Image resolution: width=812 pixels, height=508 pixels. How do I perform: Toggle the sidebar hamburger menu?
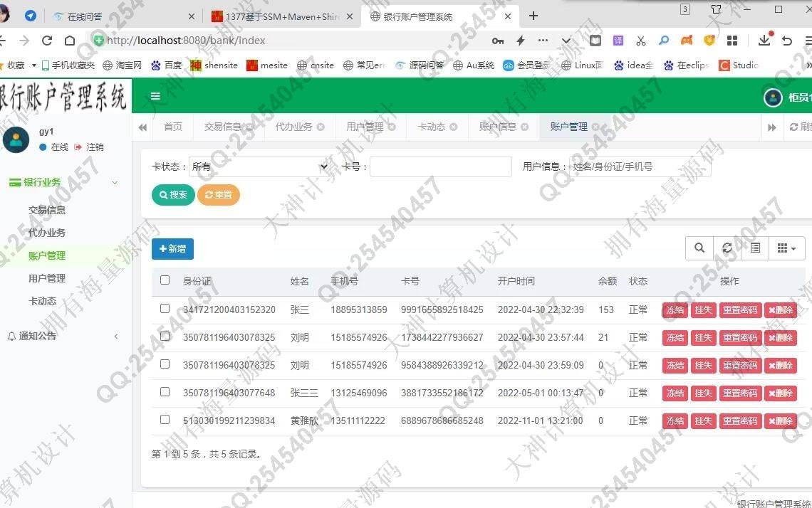(155, 96)
